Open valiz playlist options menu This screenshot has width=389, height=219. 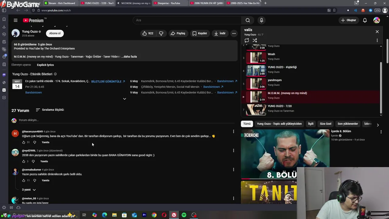pos(377,40)
